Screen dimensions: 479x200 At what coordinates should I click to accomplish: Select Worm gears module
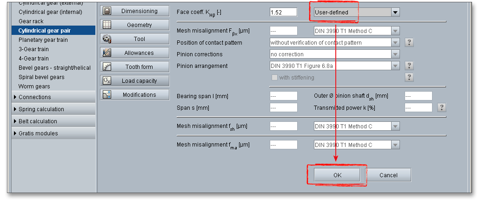pyautogui.click(x=34, y=87)
